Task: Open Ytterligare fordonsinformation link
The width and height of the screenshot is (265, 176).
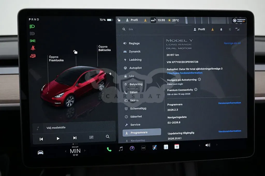Action: point(185,73)
